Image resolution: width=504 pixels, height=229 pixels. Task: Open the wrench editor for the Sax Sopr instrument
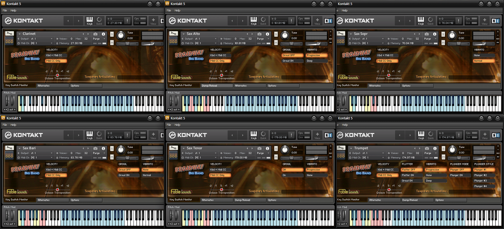pos(341,34)
